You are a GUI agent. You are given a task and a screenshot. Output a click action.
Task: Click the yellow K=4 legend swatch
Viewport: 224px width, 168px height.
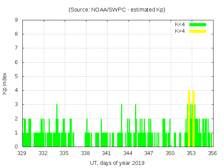click(x=198, y=31)
